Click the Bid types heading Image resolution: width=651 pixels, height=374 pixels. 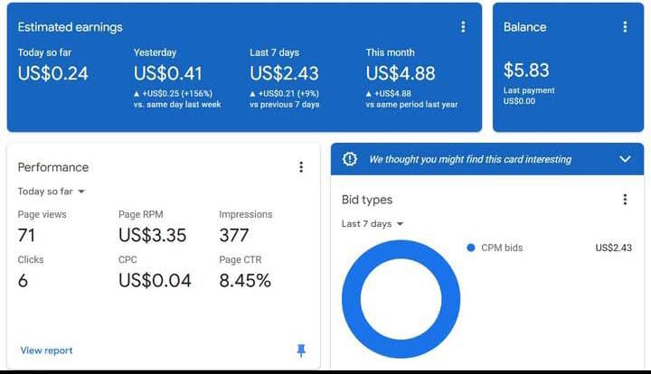point(367,200)
